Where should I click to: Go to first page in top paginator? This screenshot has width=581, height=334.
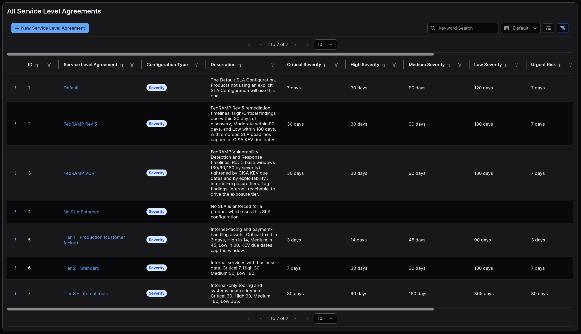pos(249,44)
